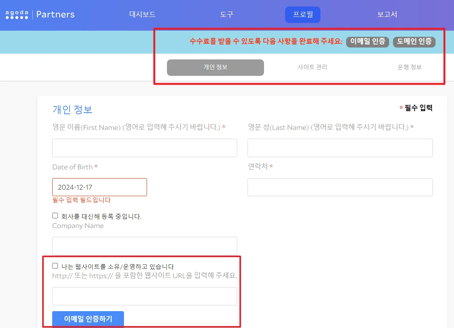Check the 회사를 대신해 등록 중입니다 checkbox
This screenshot has width=454, height=328.
(55, 215)
